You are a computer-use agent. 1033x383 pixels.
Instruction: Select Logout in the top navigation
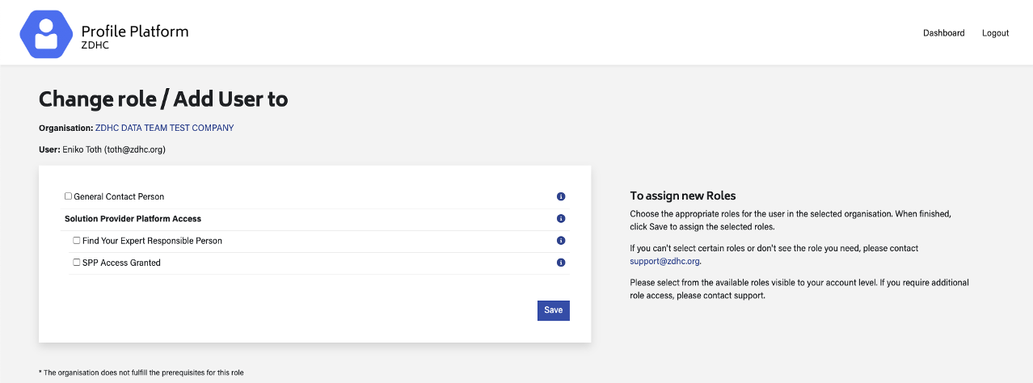pos(995,33)
